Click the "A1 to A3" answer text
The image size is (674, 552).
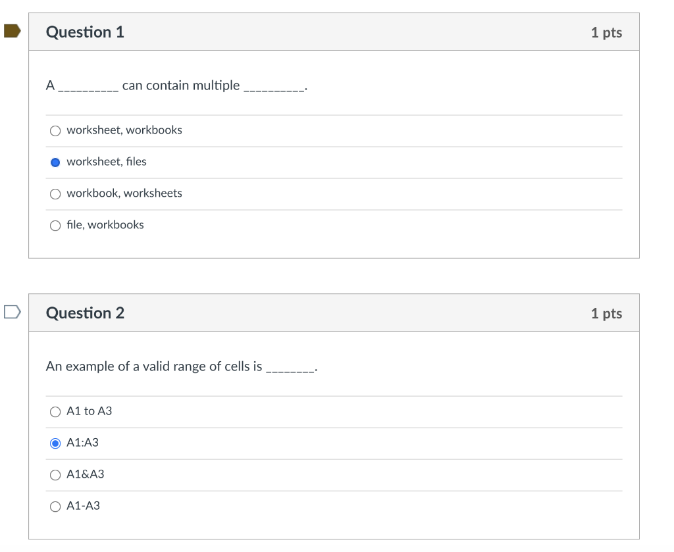pos(90,411)
